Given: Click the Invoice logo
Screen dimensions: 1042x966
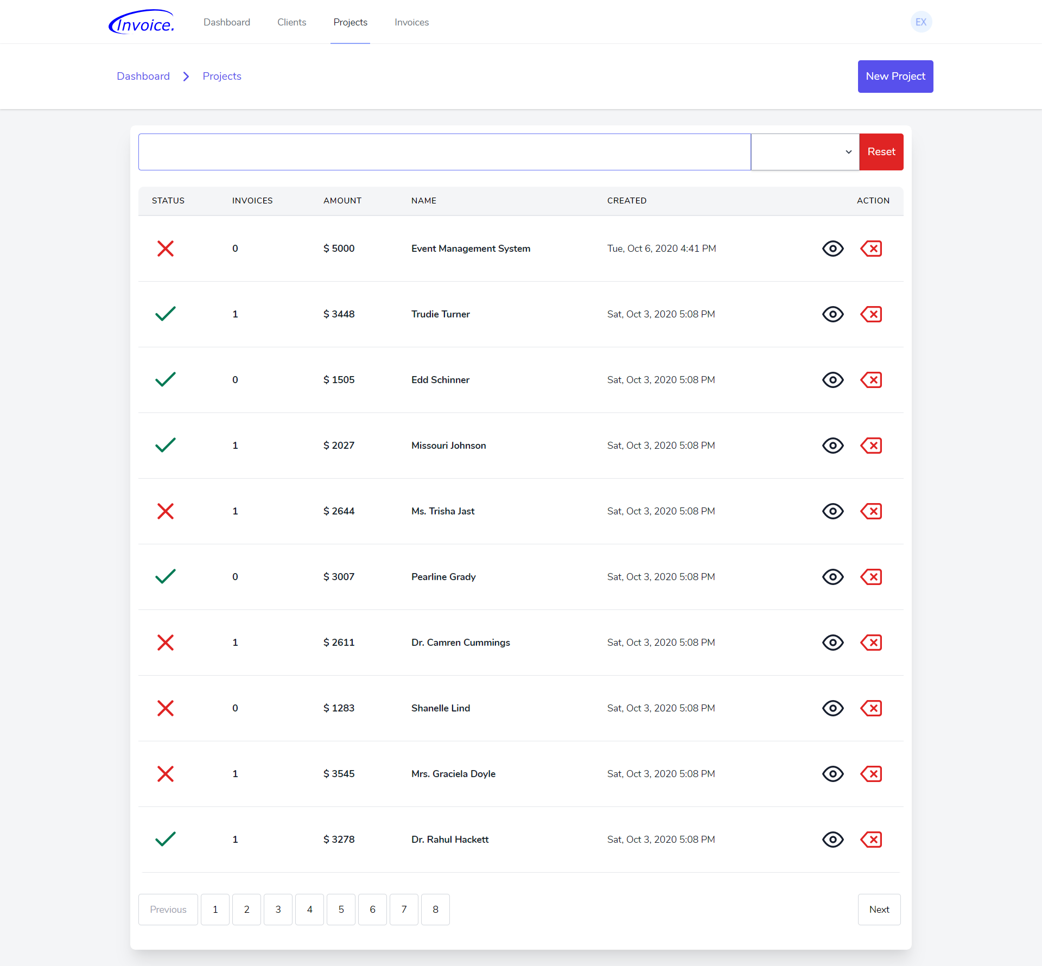Looking at the screenshot, I should (142, 22).
